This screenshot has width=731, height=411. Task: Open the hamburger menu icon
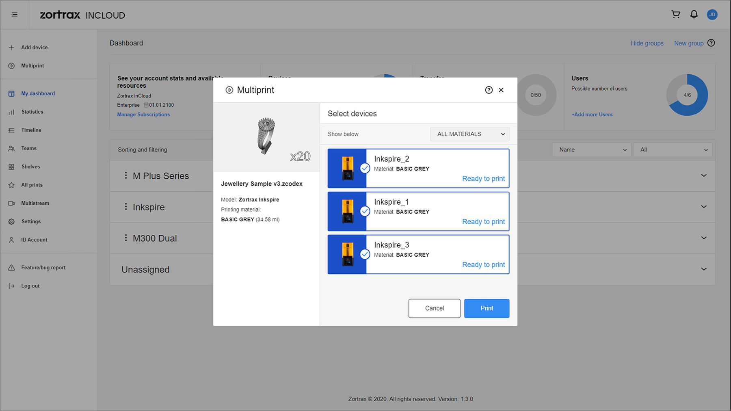[x=15, y=15]
